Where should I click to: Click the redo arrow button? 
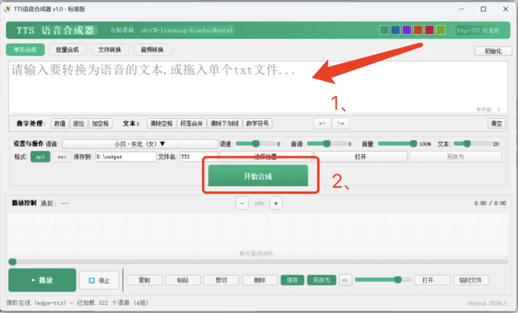(341, 123)
